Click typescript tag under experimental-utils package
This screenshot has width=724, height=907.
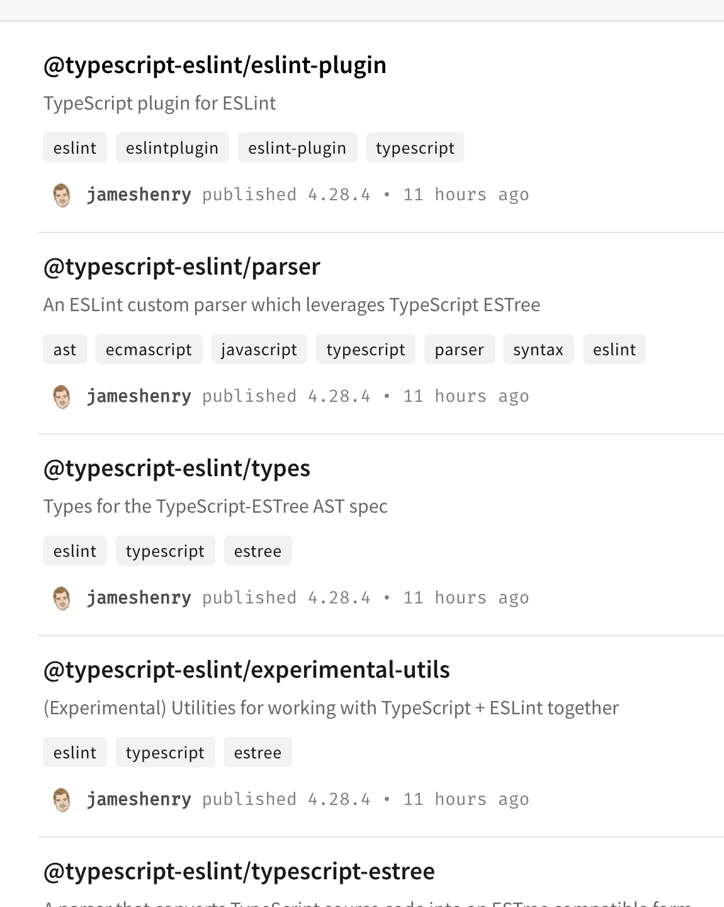165,753
